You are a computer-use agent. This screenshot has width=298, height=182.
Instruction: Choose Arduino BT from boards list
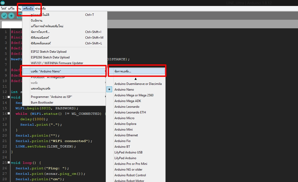click(x=122, y=147)
